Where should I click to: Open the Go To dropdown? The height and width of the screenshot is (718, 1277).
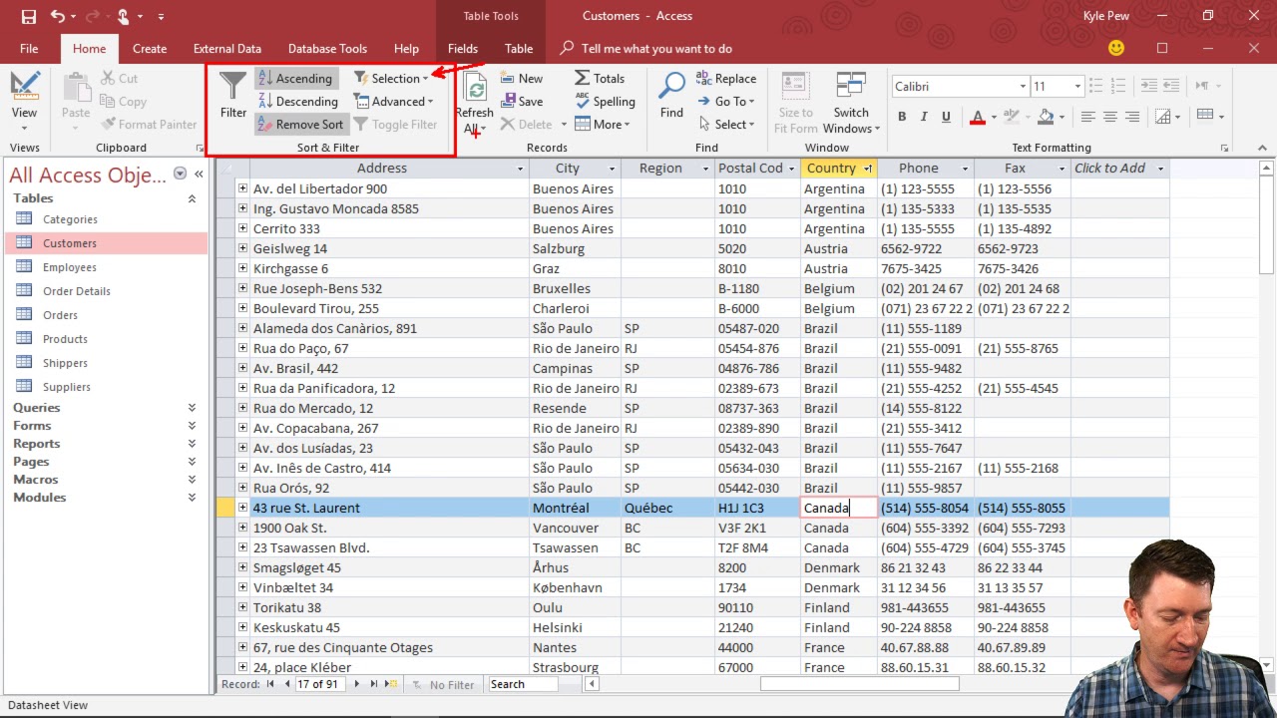click(x=726, y=102)
